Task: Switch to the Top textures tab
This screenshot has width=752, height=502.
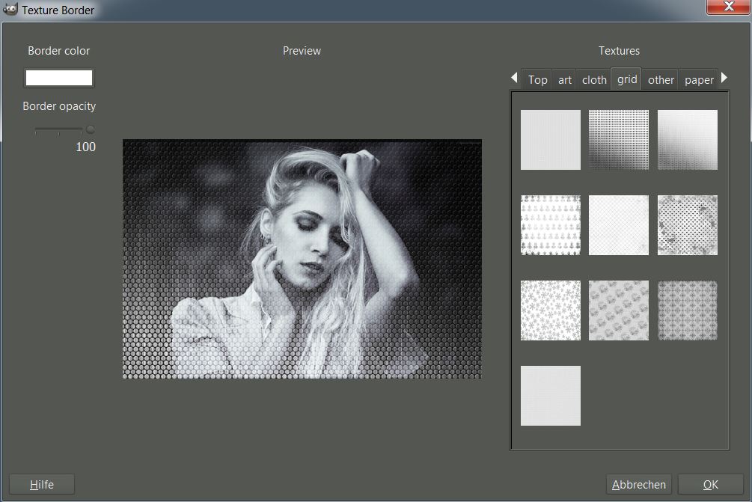Action: pyautogui.click(x=537, y=80)
